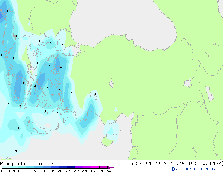Image resolution: width=223 pixels, height=172 pixels.
Task: Pick legend swatch between 25 and 30
Action: pos(71,167)
